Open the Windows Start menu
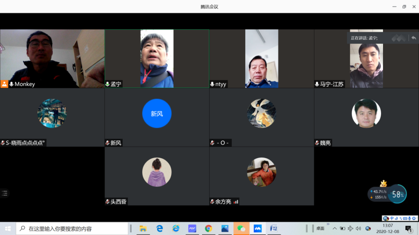Viewport: 419px width, 235px height. tap(8, 229)
